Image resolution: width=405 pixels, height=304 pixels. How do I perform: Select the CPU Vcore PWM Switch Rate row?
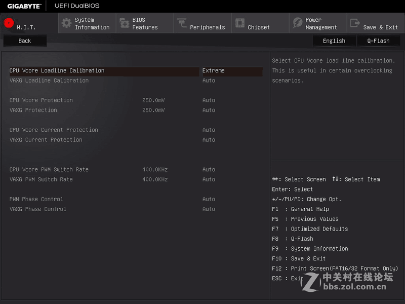coord(101,169)
